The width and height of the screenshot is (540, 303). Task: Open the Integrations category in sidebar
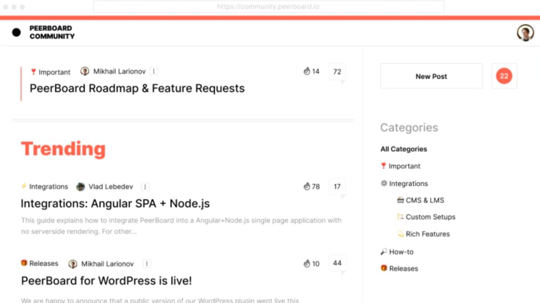coord(408,183)
